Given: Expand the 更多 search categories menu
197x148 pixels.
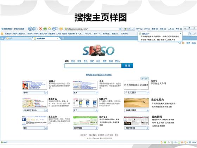Looking at the screenshot, I should coord(117,61).
